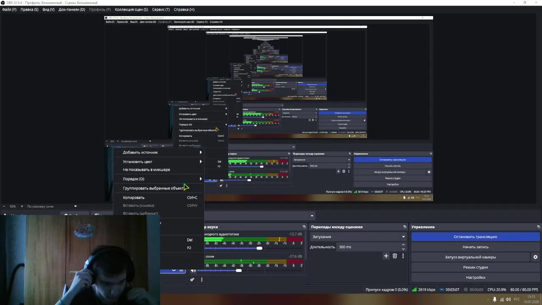Click the microphone icon in system tray
Viewport: 542px width, 305px height.
[x=495, y=299]
